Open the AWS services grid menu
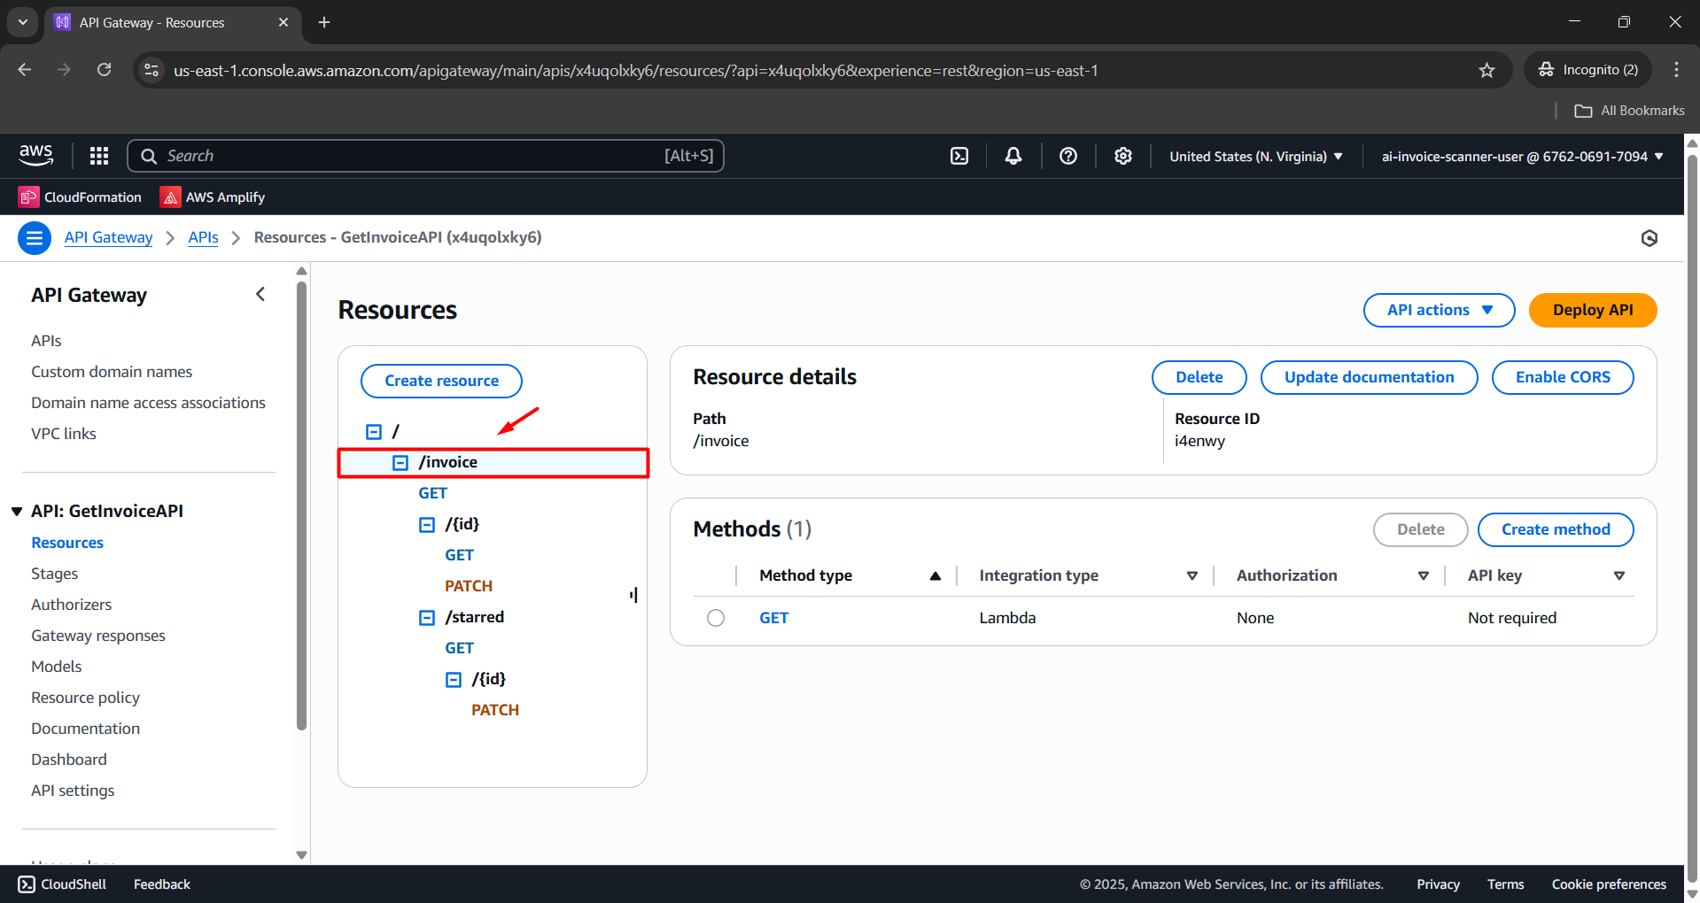This screenshot has width=1700, height=903. pyautogui.click(x=99, y=156)
